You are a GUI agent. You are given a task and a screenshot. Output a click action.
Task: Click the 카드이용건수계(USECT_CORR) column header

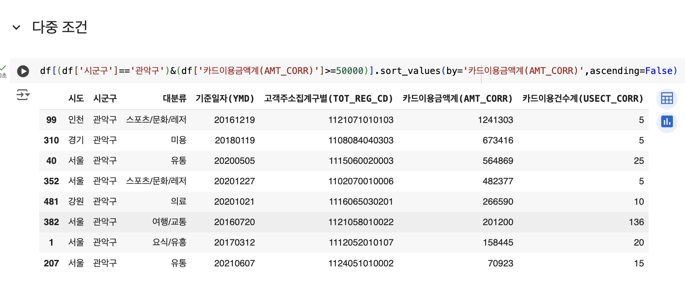[583, 98]
